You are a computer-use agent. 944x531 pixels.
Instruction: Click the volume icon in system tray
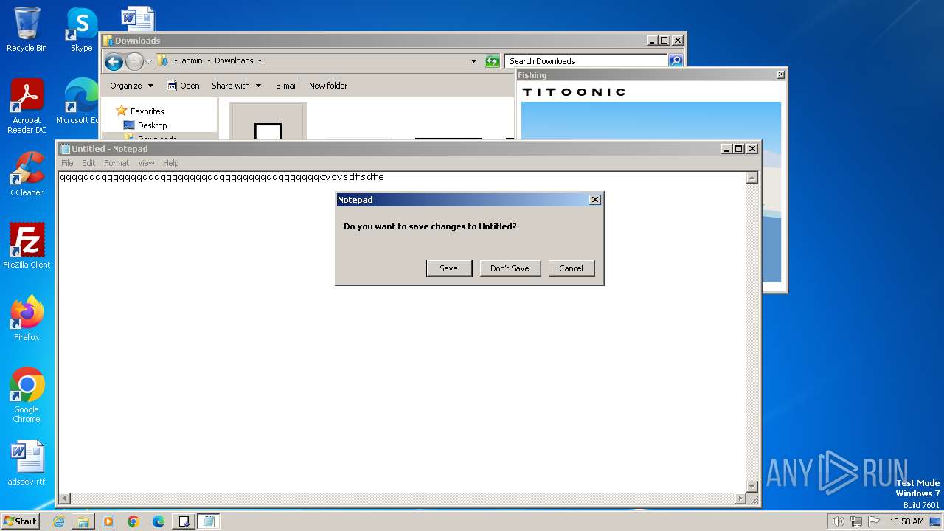pyautogui.click(x=838, y=521)
